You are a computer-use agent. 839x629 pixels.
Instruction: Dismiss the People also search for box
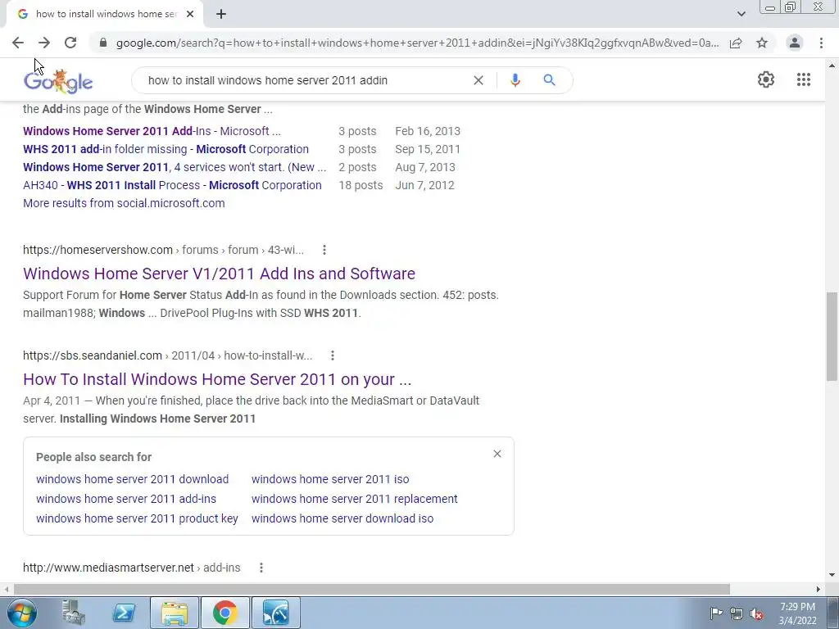point(497,454)
